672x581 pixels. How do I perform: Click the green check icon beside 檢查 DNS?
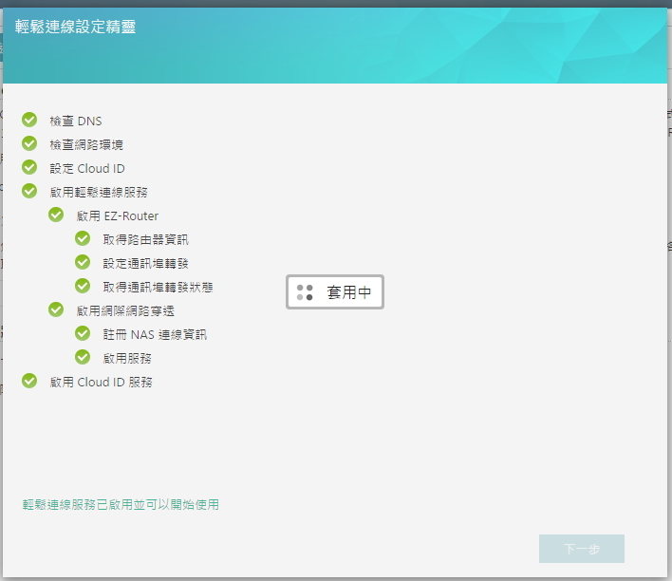click(x=29, y=120)
